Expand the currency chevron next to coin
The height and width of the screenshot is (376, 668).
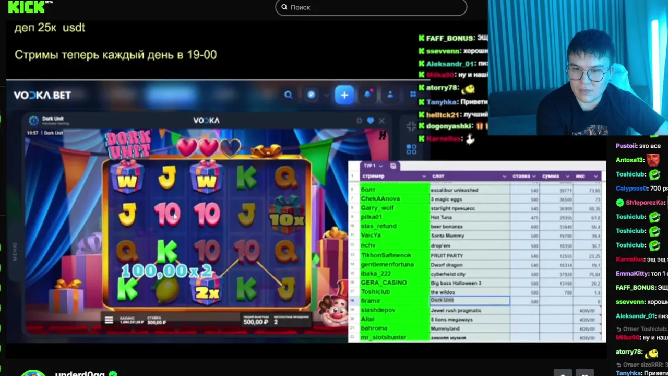tap(327, 95)
